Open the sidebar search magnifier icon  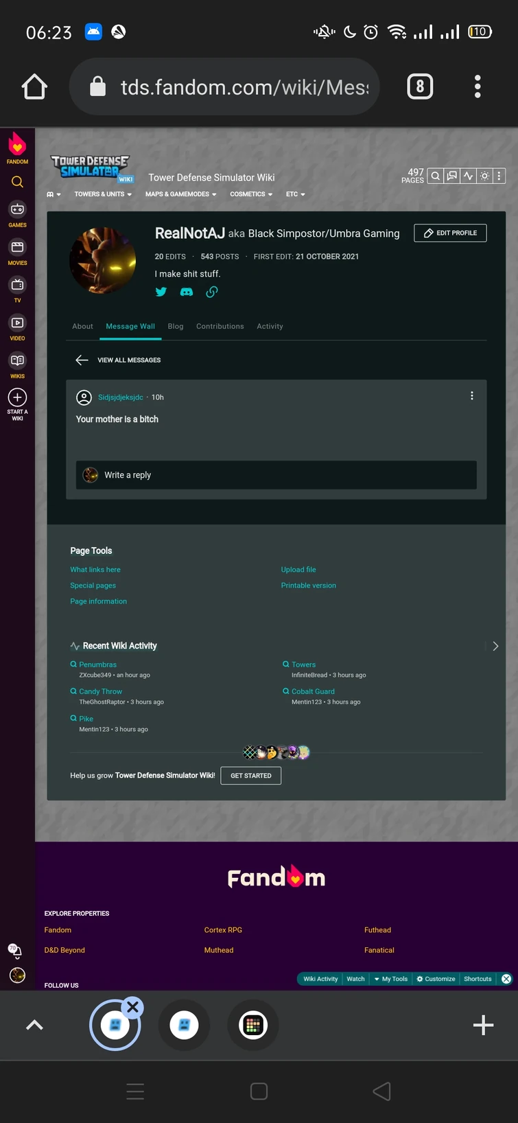(x=17, y=182)
